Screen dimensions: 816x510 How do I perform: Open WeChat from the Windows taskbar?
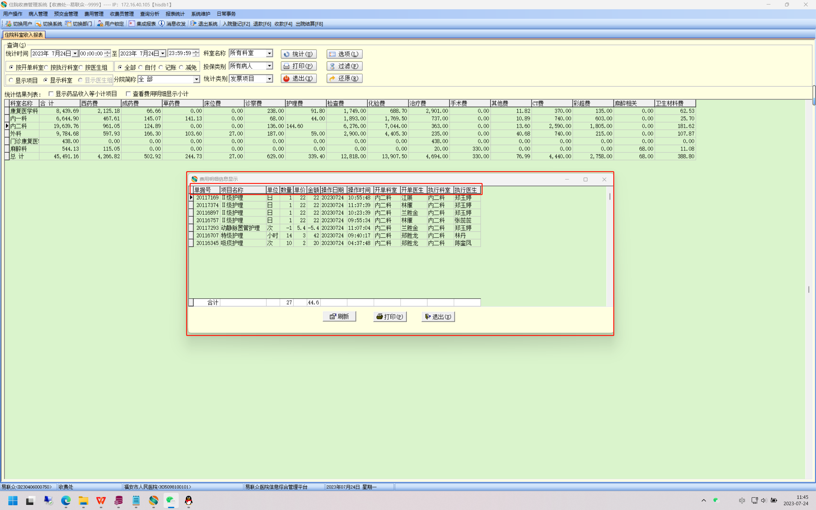(171, 500)
